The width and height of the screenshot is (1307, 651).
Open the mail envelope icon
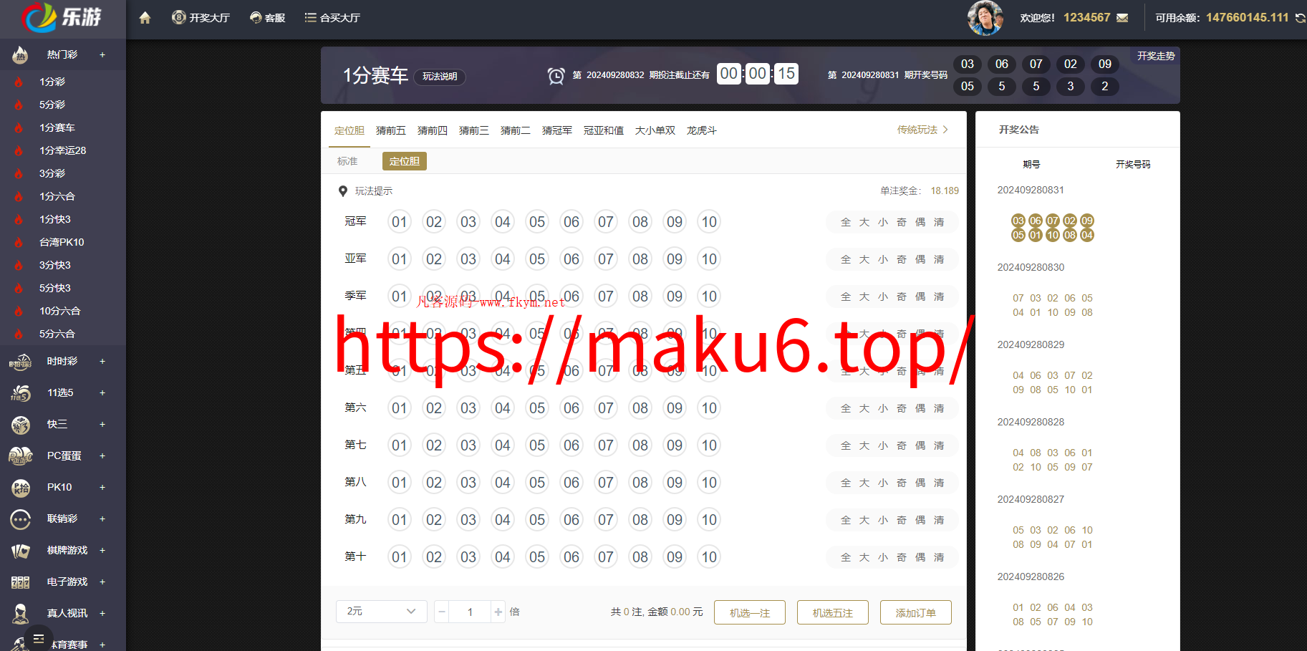(x=1122, y=18)
